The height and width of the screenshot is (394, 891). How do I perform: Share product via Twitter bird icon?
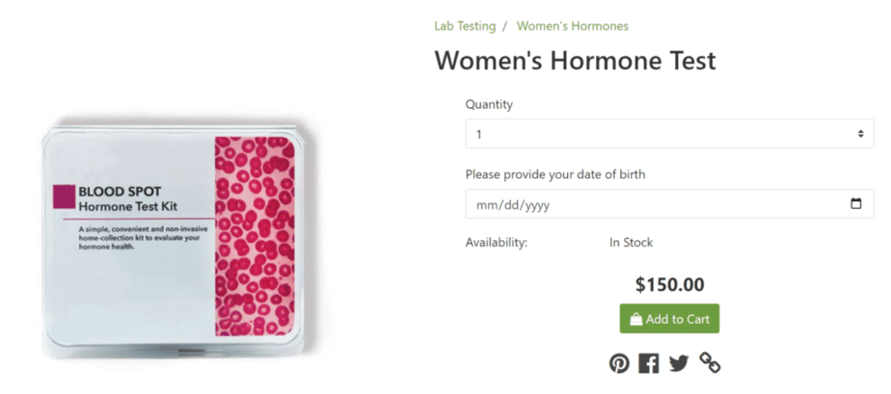tap(679, 363)
